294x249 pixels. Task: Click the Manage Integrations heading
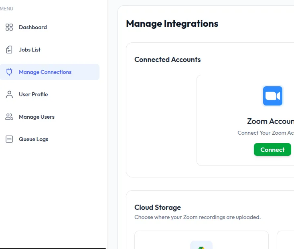pos(172,24)
